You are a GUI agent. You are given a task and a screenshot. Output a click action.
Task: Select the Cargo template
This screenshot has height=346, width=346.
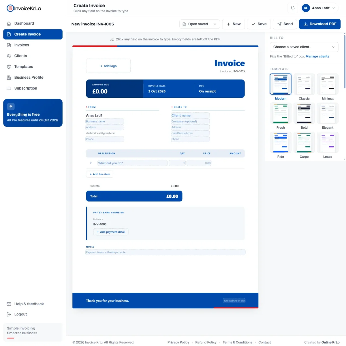(304, 142)
